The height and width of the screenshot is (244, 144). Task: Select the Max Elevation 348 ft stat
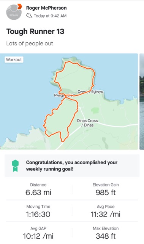pyautogui.click(x=106, y=233)
